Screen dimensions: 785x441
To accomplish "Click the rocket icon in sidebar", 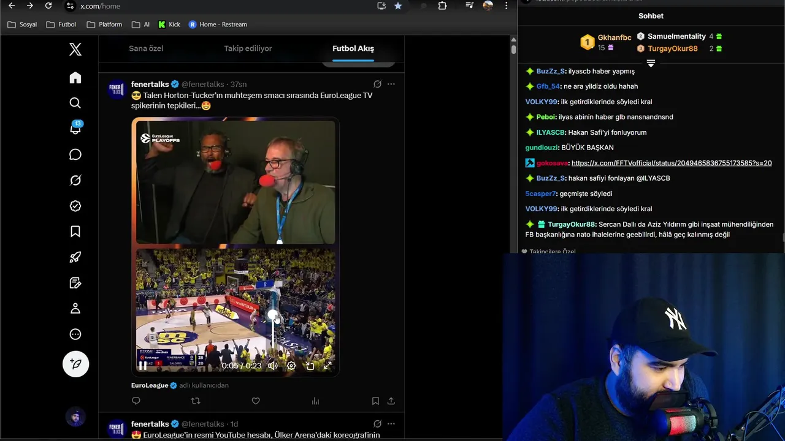I will coord(75,257).
